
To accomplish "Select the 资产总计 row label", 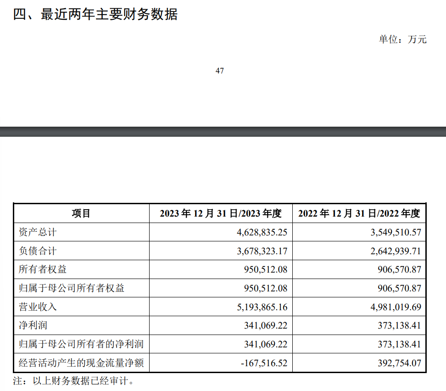I will coord(38,232).
